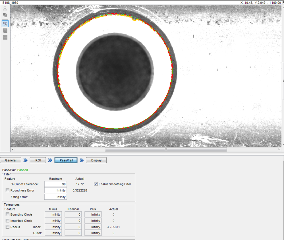Enable the Roundness Error checkbox
Viewport: 284px width, 240px height.
coord(8,190)
